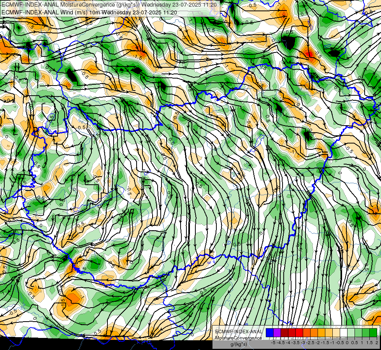
Task: Click the 'Wind (m/s) 10m' title line
Action: coord(89,12)
